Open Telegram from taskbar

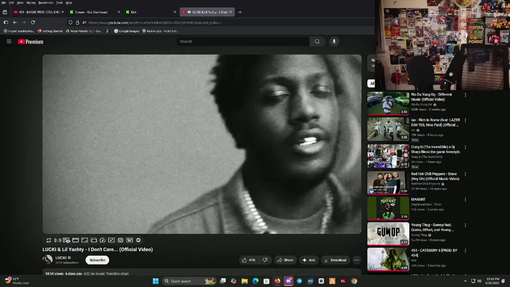pyautogui.click(x=299, y=281)
